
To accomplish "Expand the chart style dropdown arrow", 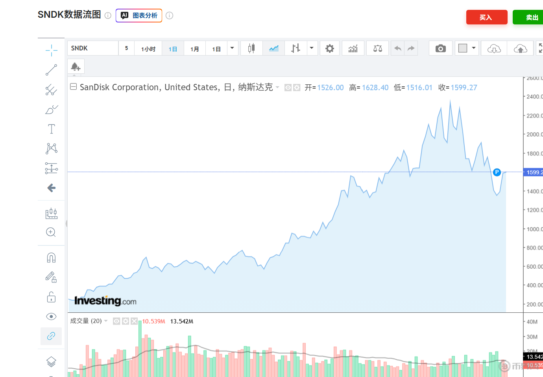I will tap(312, 48).
